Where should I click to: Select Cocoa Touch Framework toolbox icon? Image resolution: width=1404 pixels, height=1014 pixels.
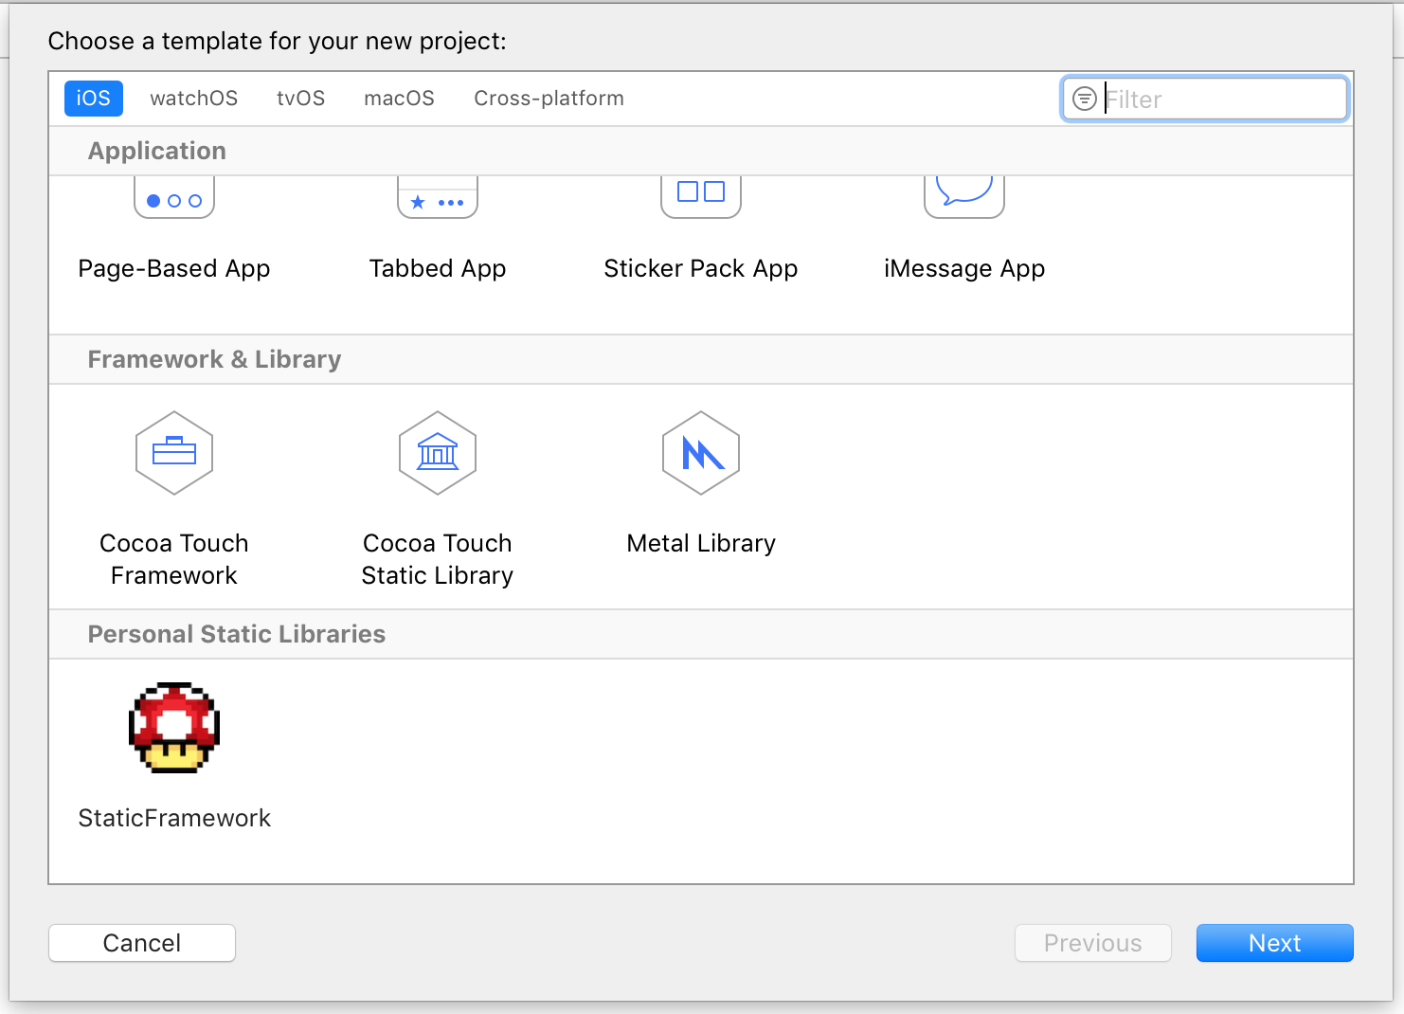click(174, 453)
